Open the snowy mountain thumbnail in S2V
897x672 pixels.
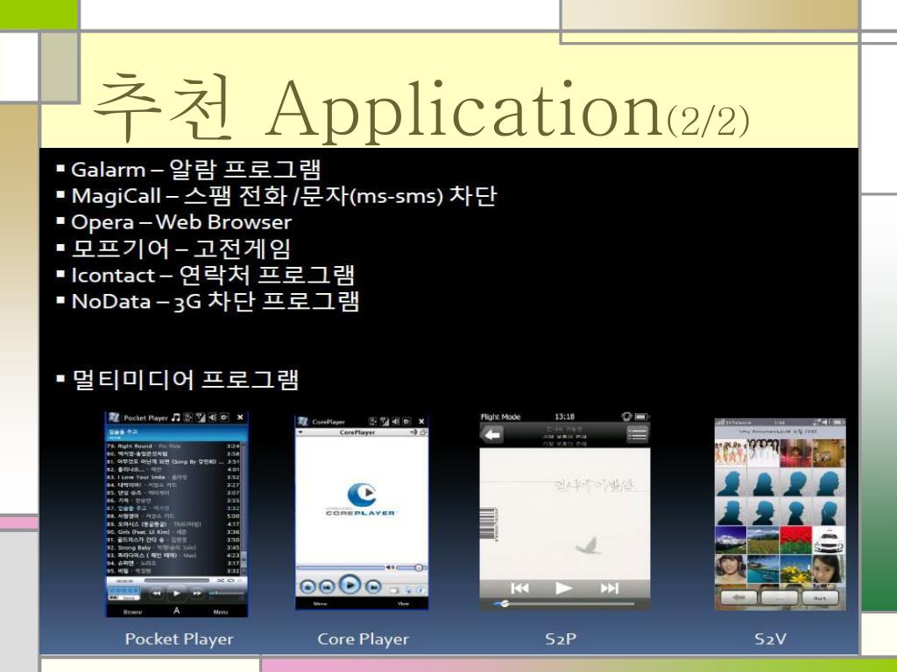pyautogui.click(x=731, y=540)
